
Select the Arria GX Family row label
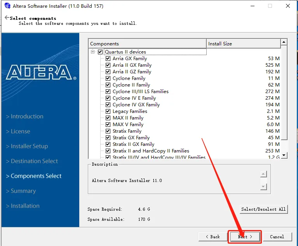click(130, 59)
